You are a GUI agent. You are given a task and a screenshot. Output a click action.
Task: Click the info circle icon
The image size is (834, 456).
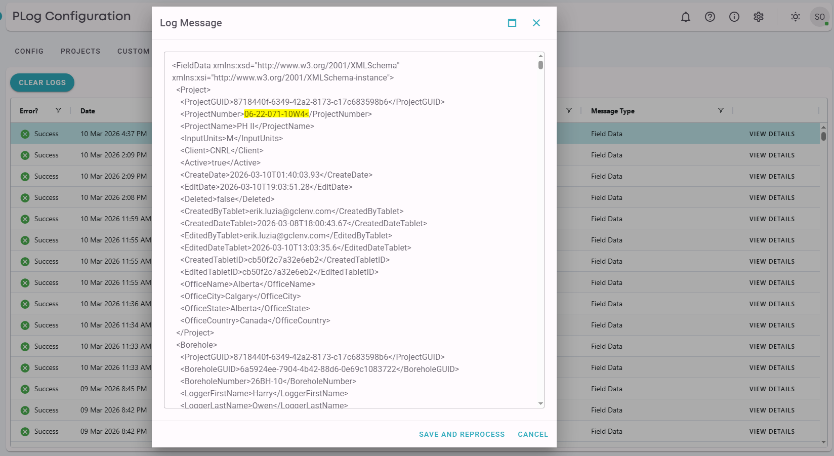pos(734,17)
